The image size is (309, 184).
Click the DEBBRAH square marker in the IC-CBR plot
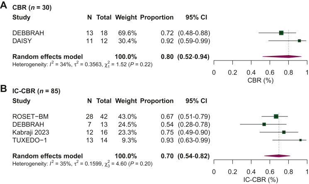264,124
